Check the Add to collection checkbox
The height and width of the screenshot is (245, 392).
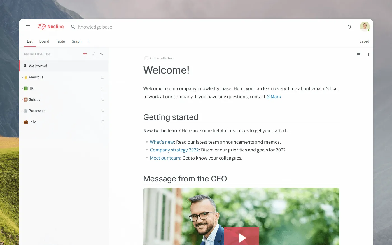tap(146, 58)
